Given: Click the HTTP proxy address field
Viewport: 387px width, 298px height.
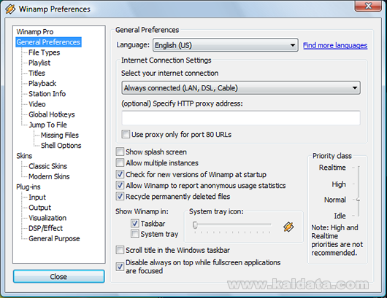Looking at the screenshot, I should [x=241, y=118].
